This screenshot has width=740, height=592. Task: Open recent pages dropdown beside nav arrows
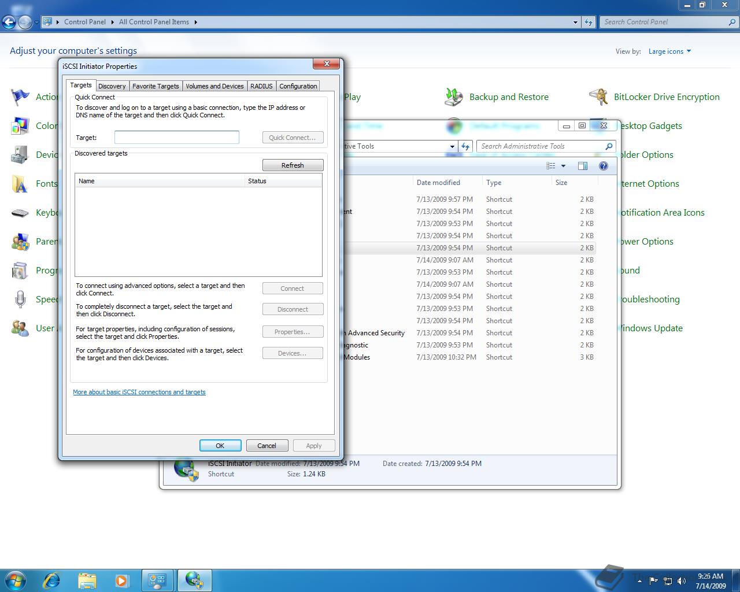[x=36, y=23]
